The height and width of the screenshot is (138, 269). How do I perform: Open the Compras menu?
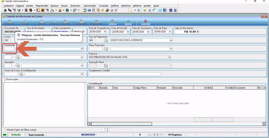(20, 6)
